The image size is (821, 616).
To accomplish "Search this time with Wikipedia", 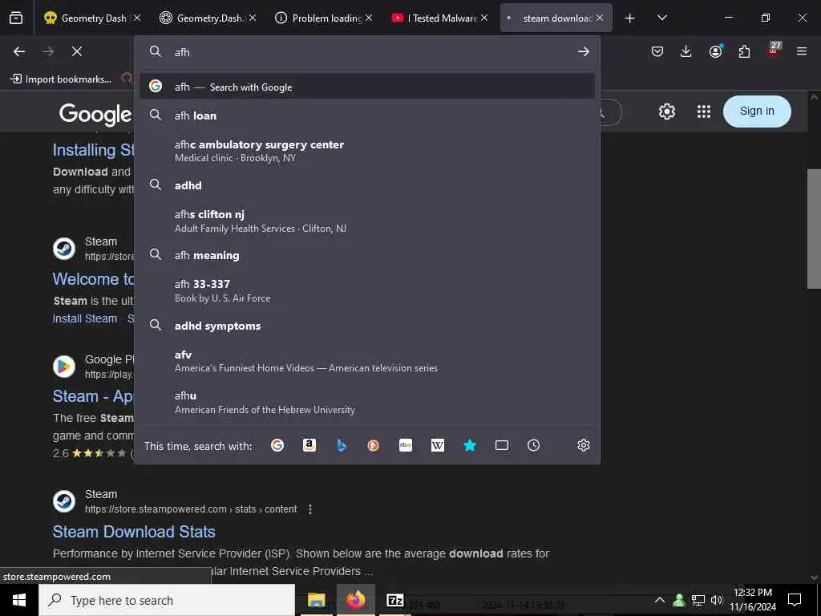I will point(438,445).
